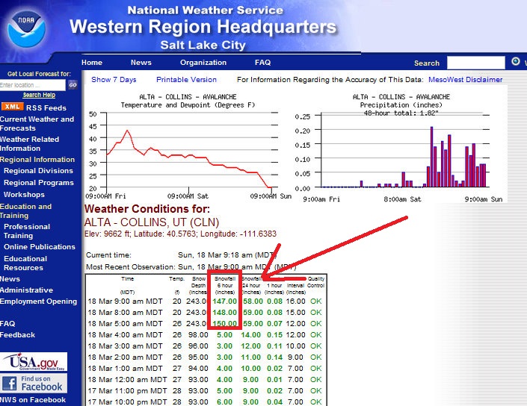Screen dimensions: 527x406
Task: Click the Search Help link
Action: tap(39, 96)
